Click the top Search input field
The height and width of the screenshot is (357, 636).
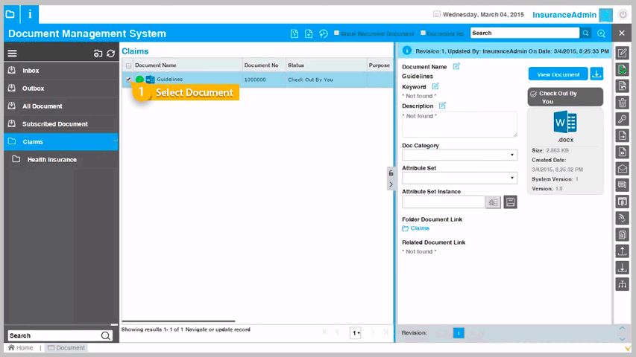tap(525, 33)
